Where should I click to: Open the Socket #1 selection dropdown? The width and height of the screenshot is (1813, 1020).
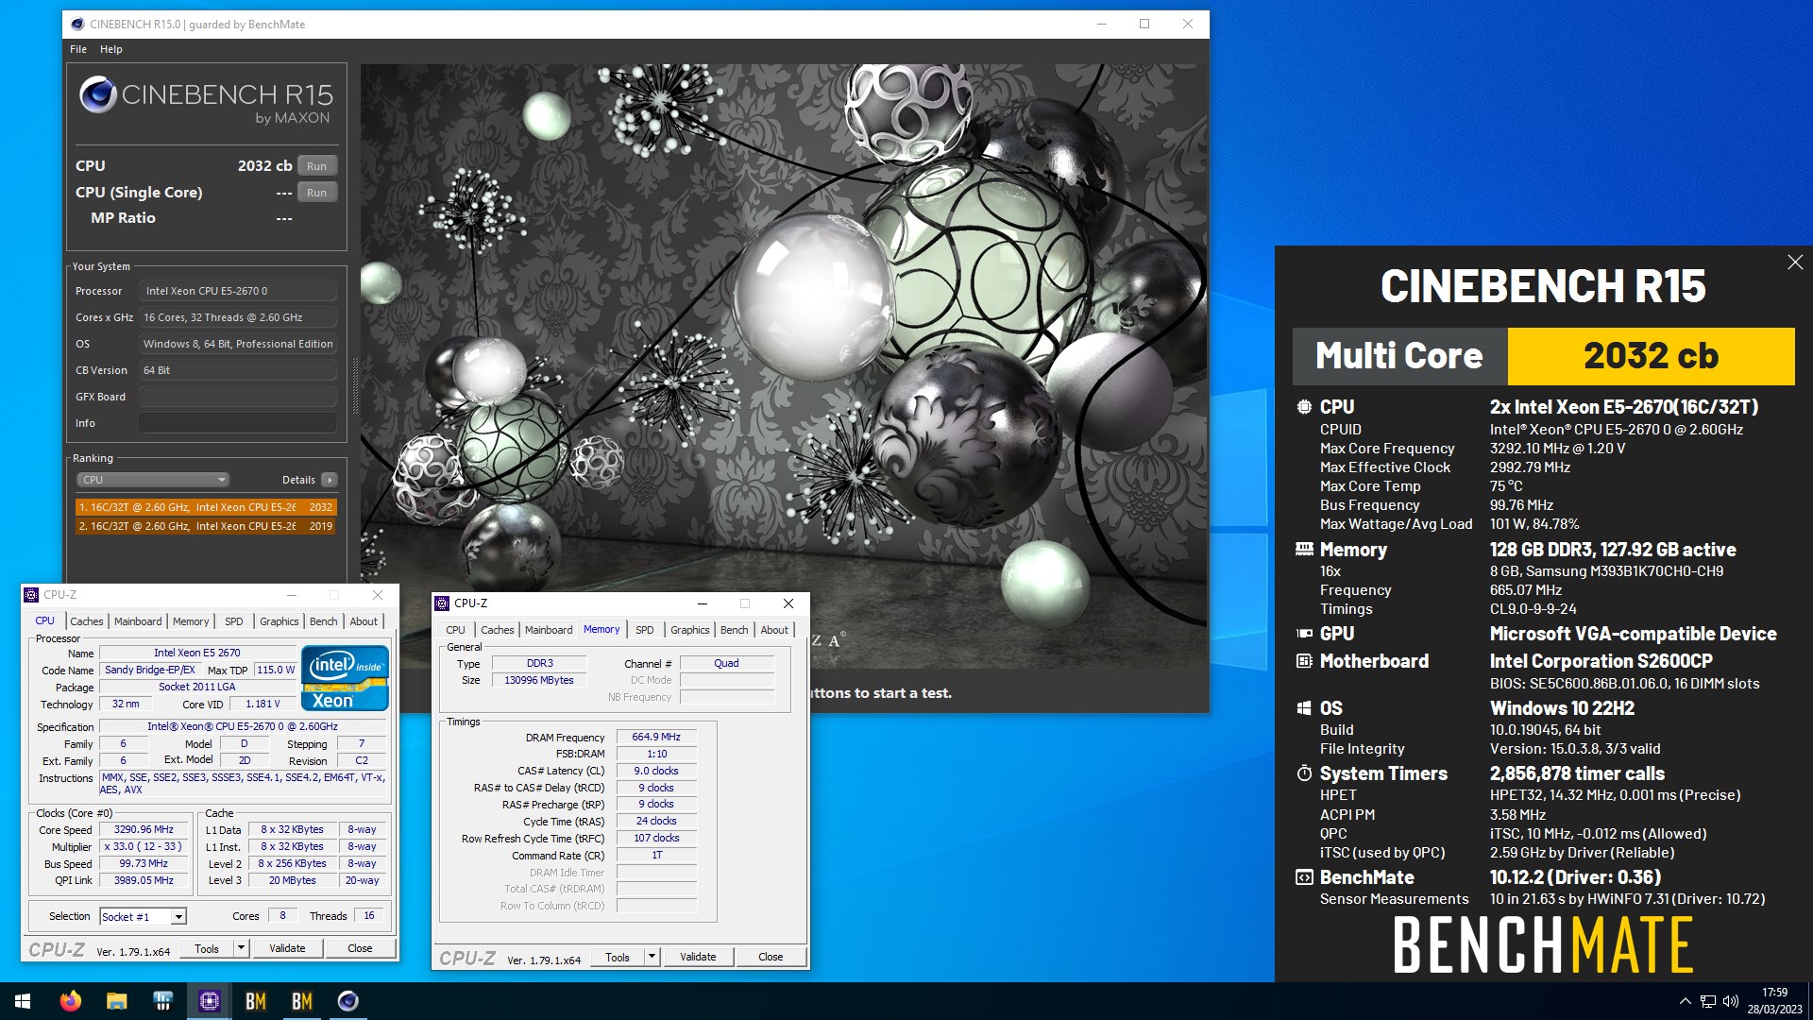(143, 916)
